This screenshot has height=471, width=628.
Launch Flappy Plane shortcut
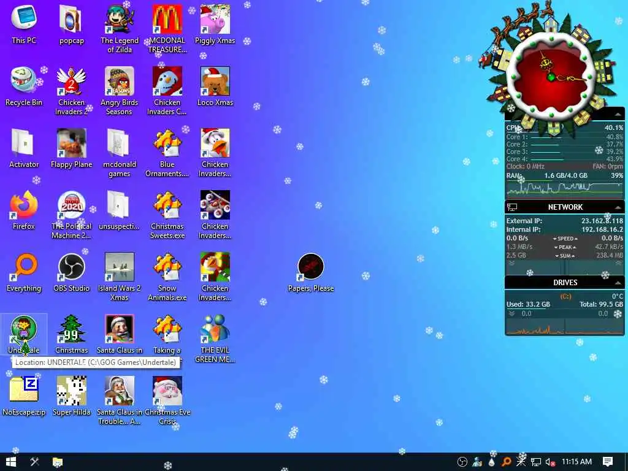[x=71, y=148]
